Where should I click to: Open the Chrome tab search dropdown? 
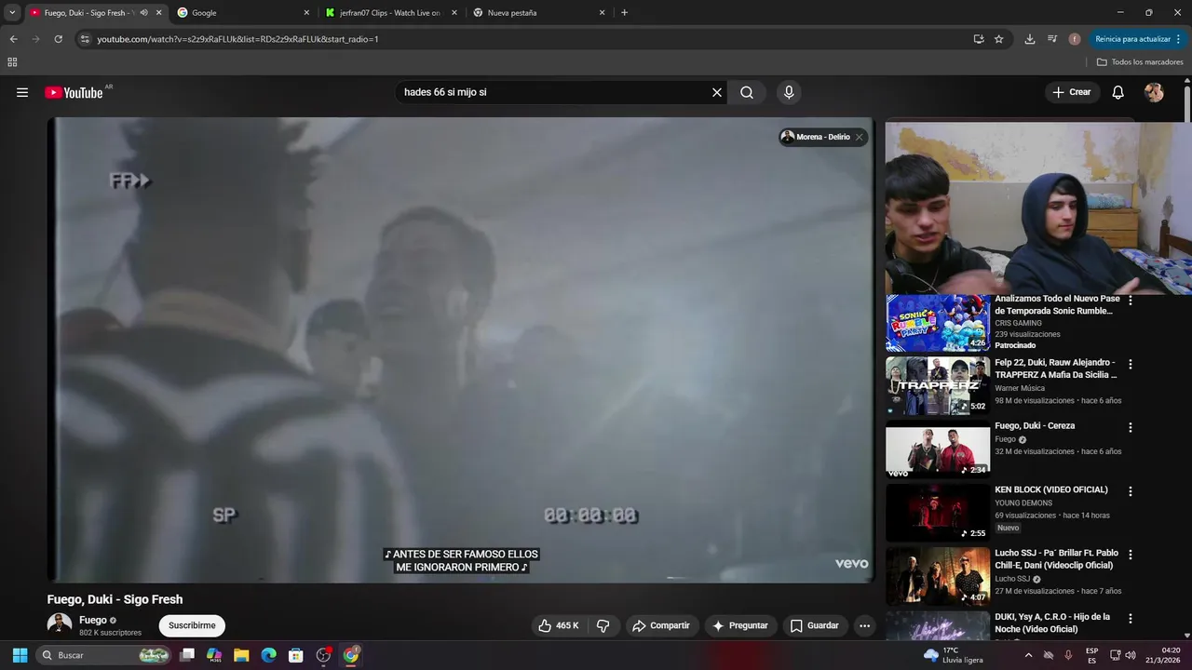click(12, 13)
